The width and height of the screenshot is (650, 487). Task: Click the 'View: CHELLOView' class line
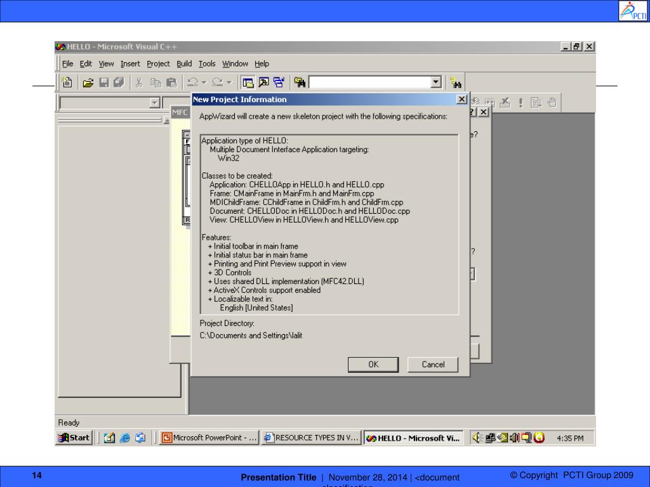tap(304, 220)
